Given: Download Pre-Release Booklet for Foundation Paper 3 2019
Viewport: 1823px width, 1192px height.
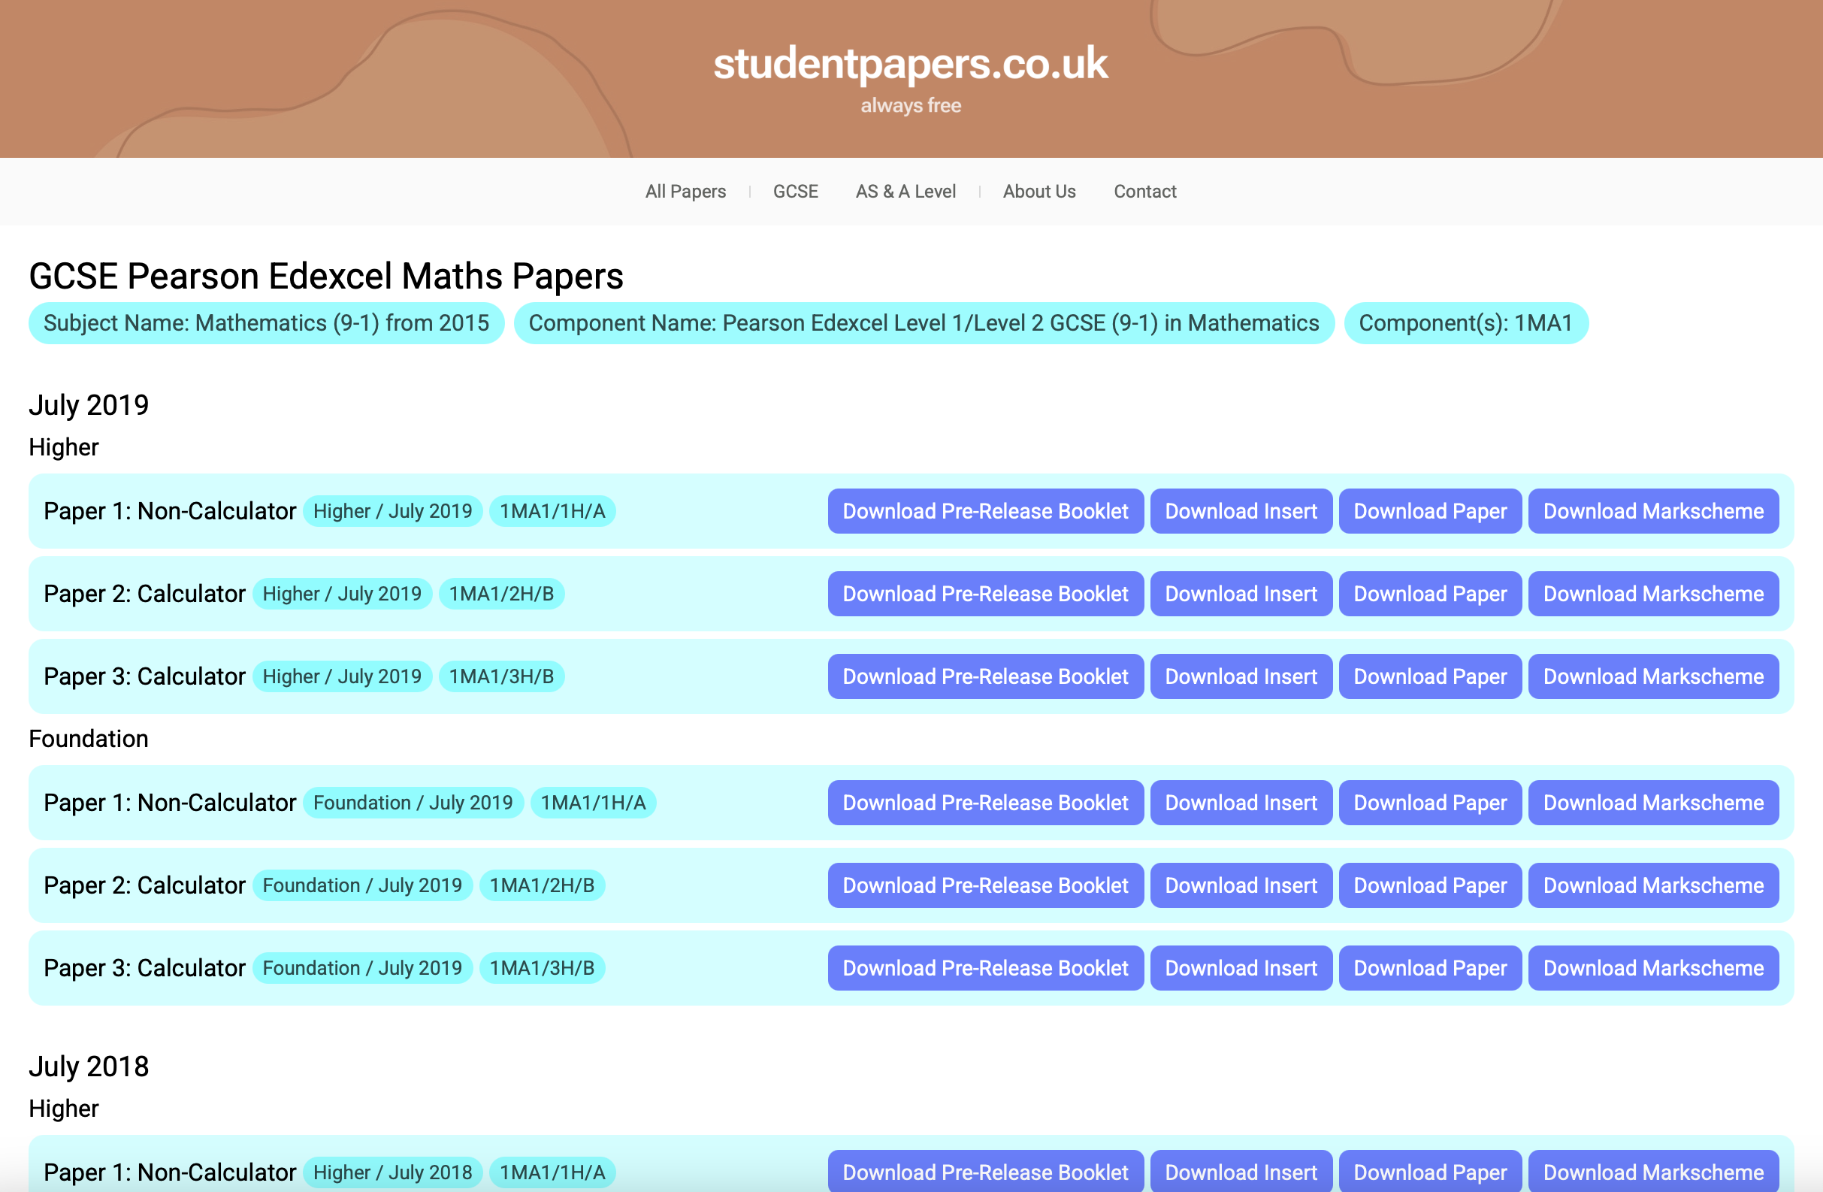Looking at the screenshot, I should tap(985, 968).
